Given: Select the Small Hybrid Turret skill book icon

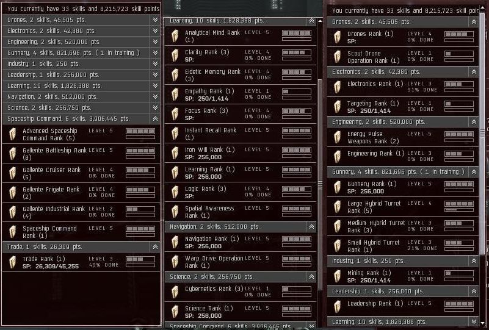Looking at the screenshot, I should (338, 246).
